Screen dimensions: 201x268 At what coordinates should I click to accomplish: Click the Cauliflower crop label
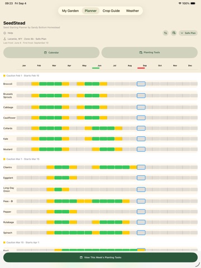click(x=9, y=118)
